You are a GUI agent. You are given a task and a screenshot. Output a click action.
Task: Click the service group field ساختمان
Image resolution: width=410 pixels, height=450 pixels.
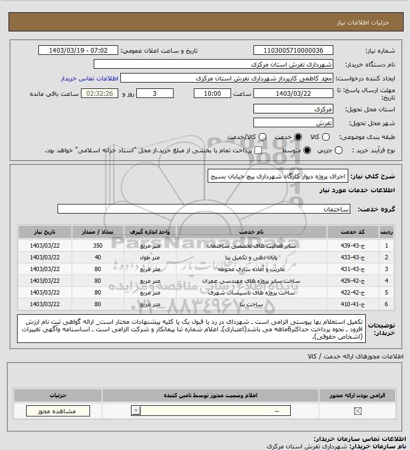(x=204, y=209)
